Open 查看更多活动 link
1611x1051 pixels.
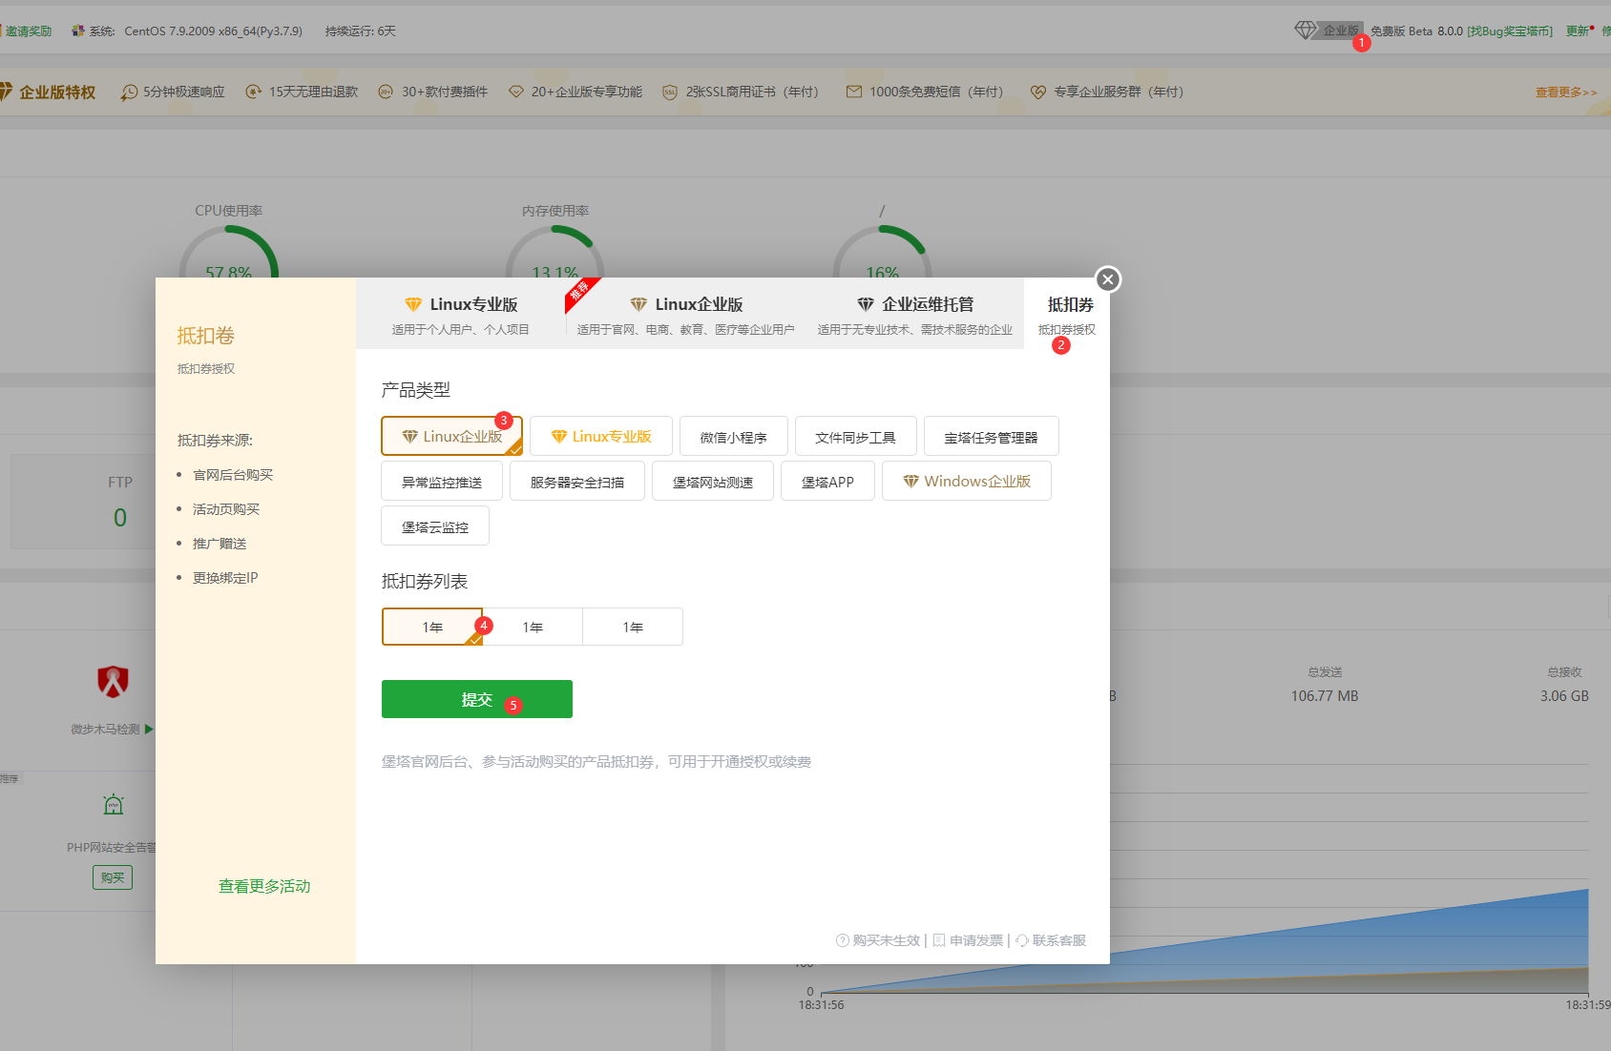(x=264, y=886)
